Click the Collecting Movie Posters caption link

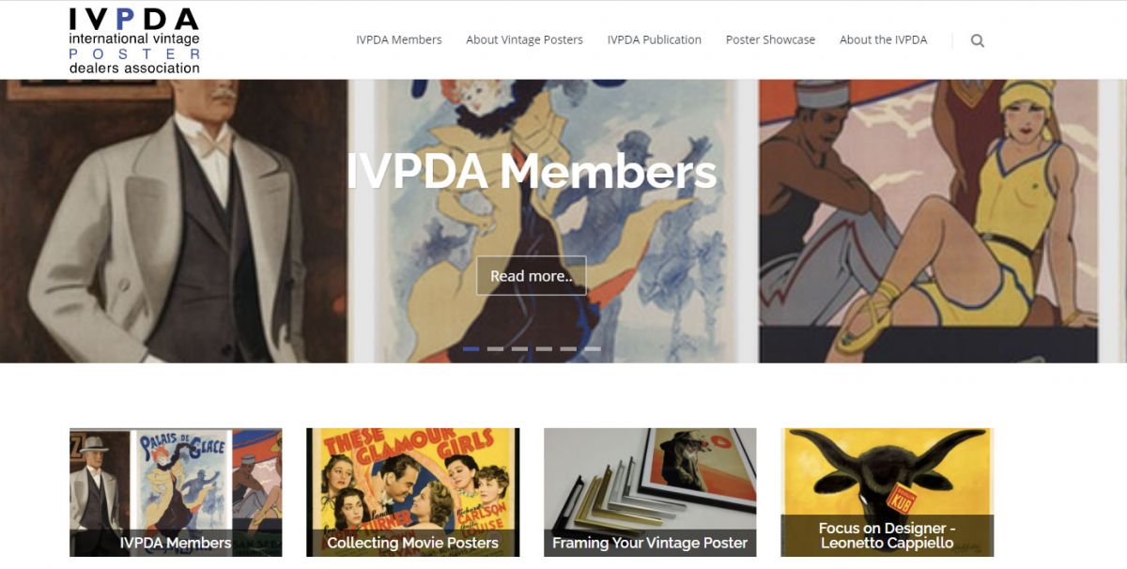pos(412,543)
